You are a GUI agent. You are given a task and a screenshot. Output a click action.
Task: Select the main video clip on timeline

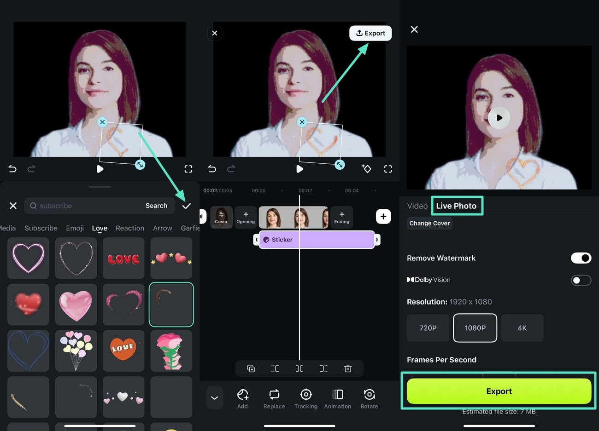(x=294, y=217)
